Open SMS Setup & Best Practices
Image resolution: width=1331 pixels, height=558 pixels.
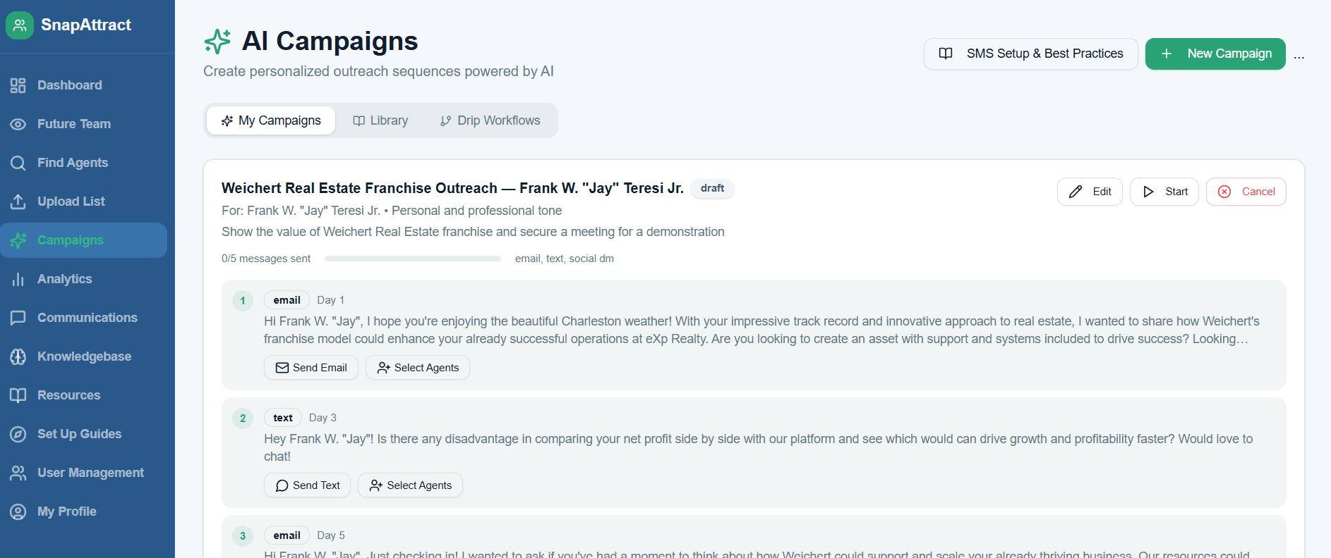coord(1030,54)
